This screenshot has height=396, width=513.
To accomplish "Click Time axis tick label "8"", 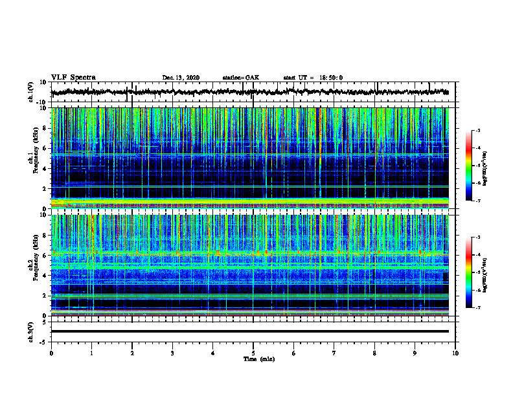I will 374,353.
